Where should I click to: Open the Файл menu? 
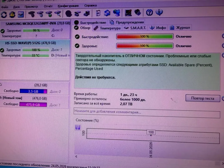pyautogui.click(x=4, y=7)
